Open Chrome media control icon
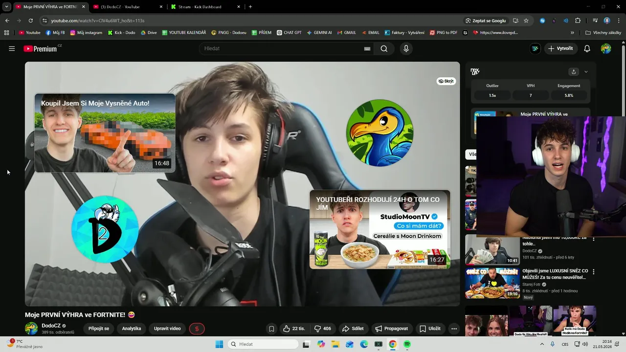Image resolution: width=626 pixels, height=352 pixels. [595, 21]
